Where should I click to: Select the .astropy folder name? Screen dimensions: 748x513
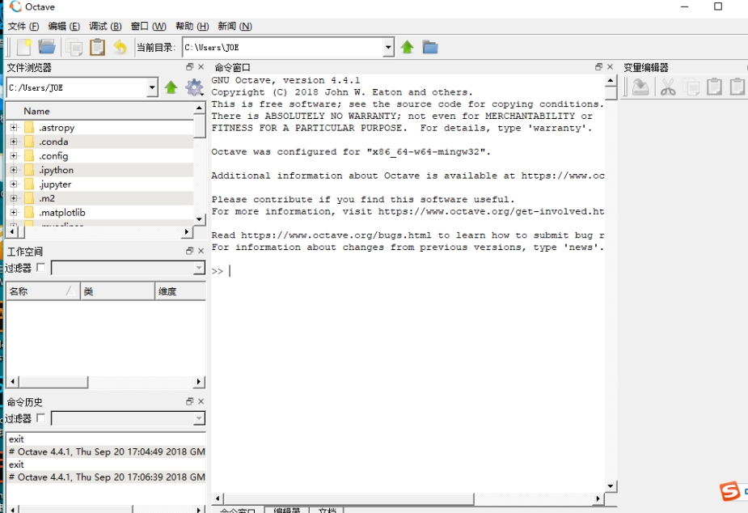(x=57, y=127)
